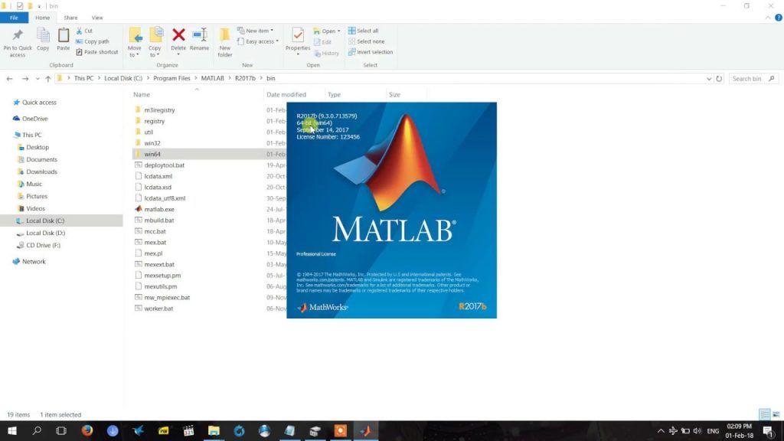Screen dimensions: 784x441
Task: Open the volume control in tray
Action: [697, 430]
